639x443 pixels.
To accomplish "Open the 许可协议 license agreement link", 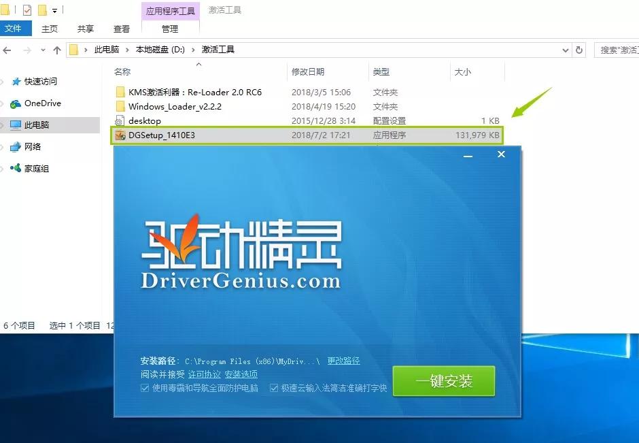I will [x=205, y=374].
